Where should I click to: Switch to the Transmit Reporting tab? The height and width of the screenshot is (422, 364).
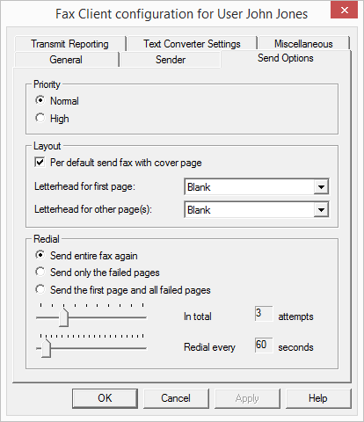(69, 44)
